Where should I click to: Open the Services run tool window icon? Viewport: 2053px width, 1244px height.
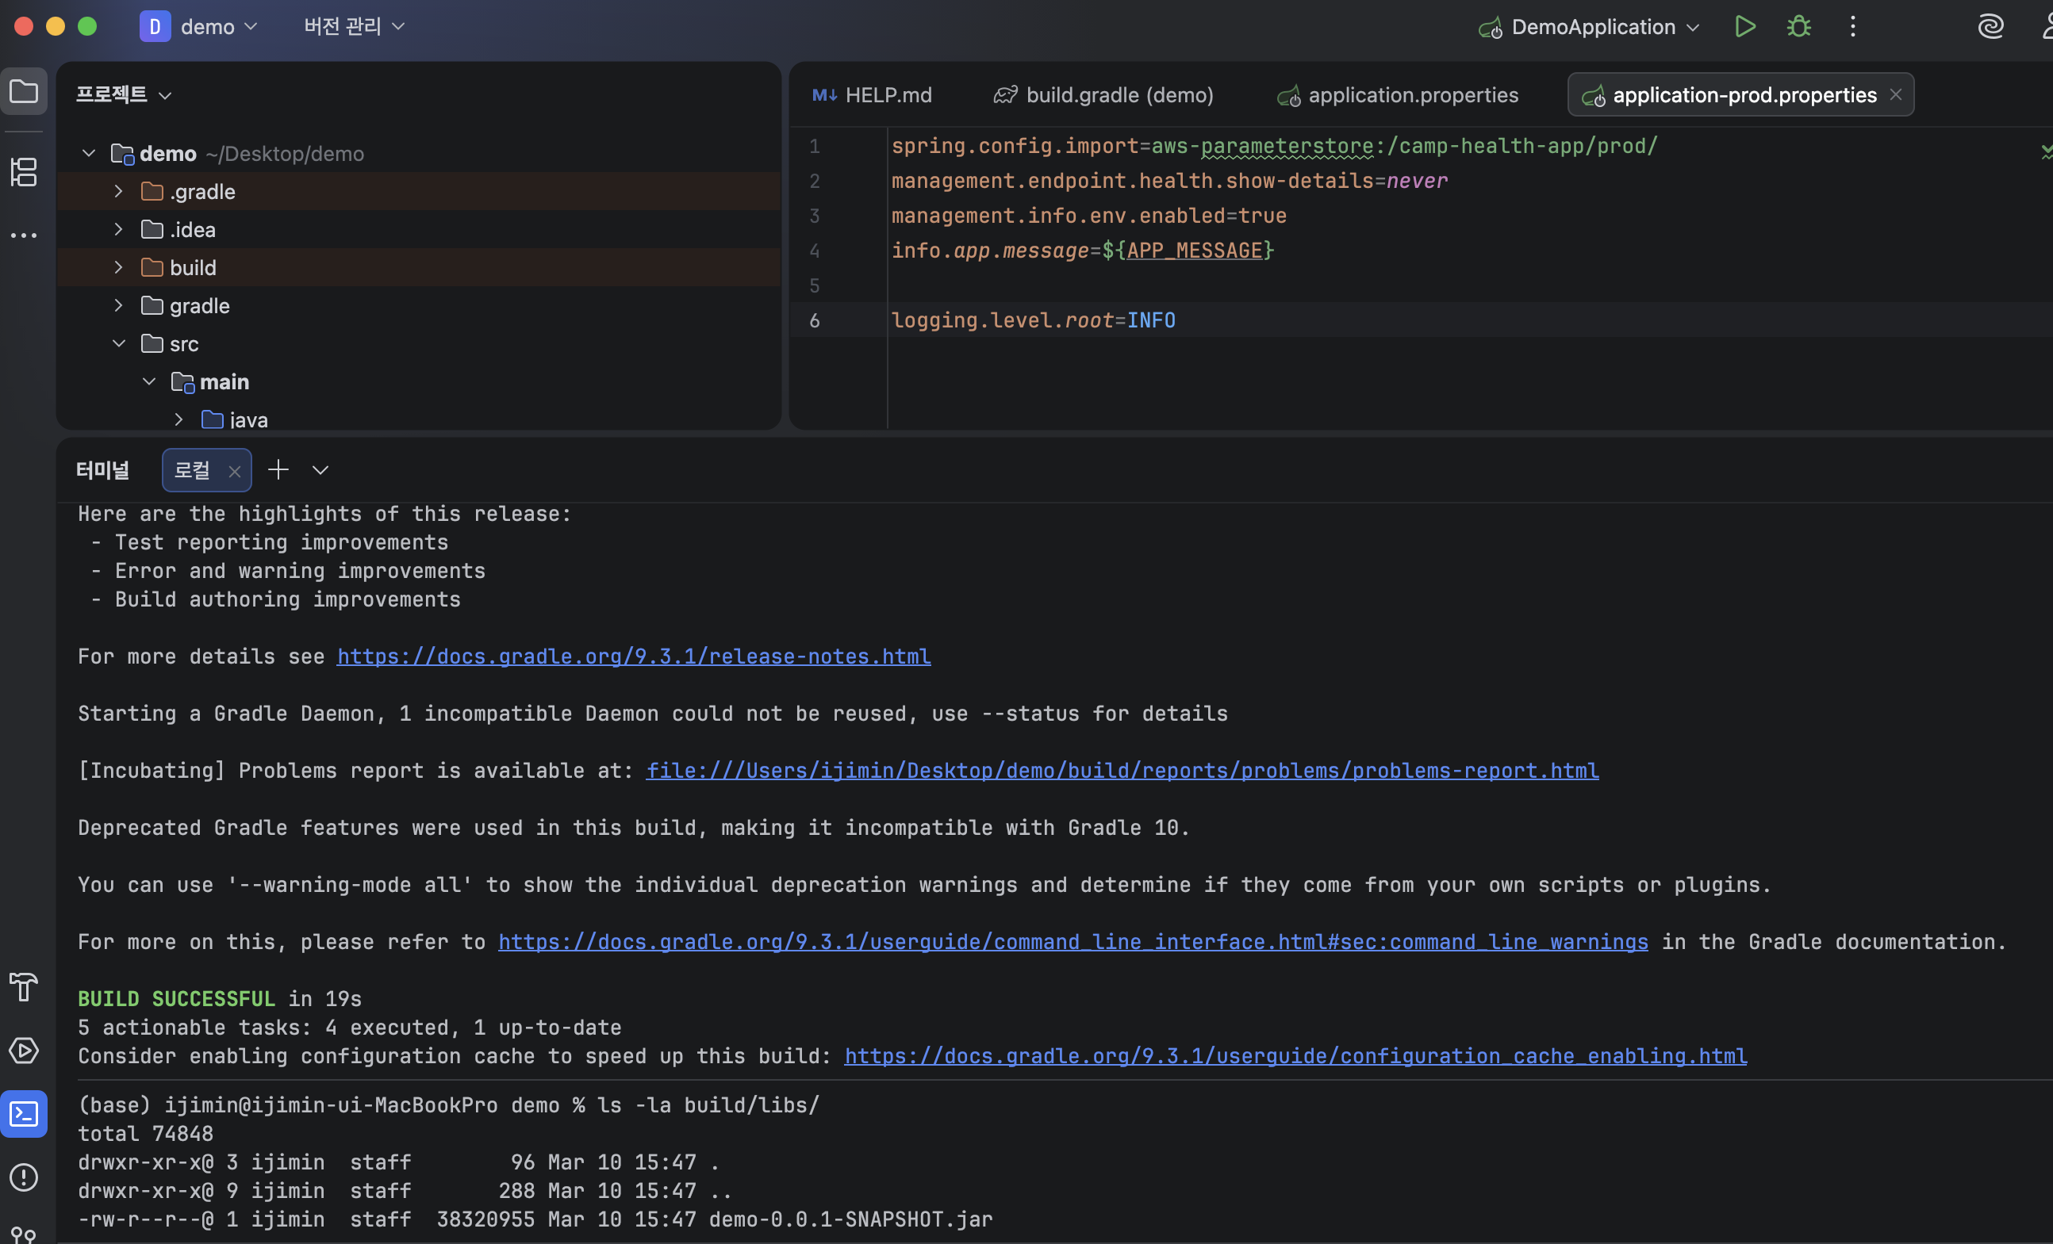click(23, 1051)
